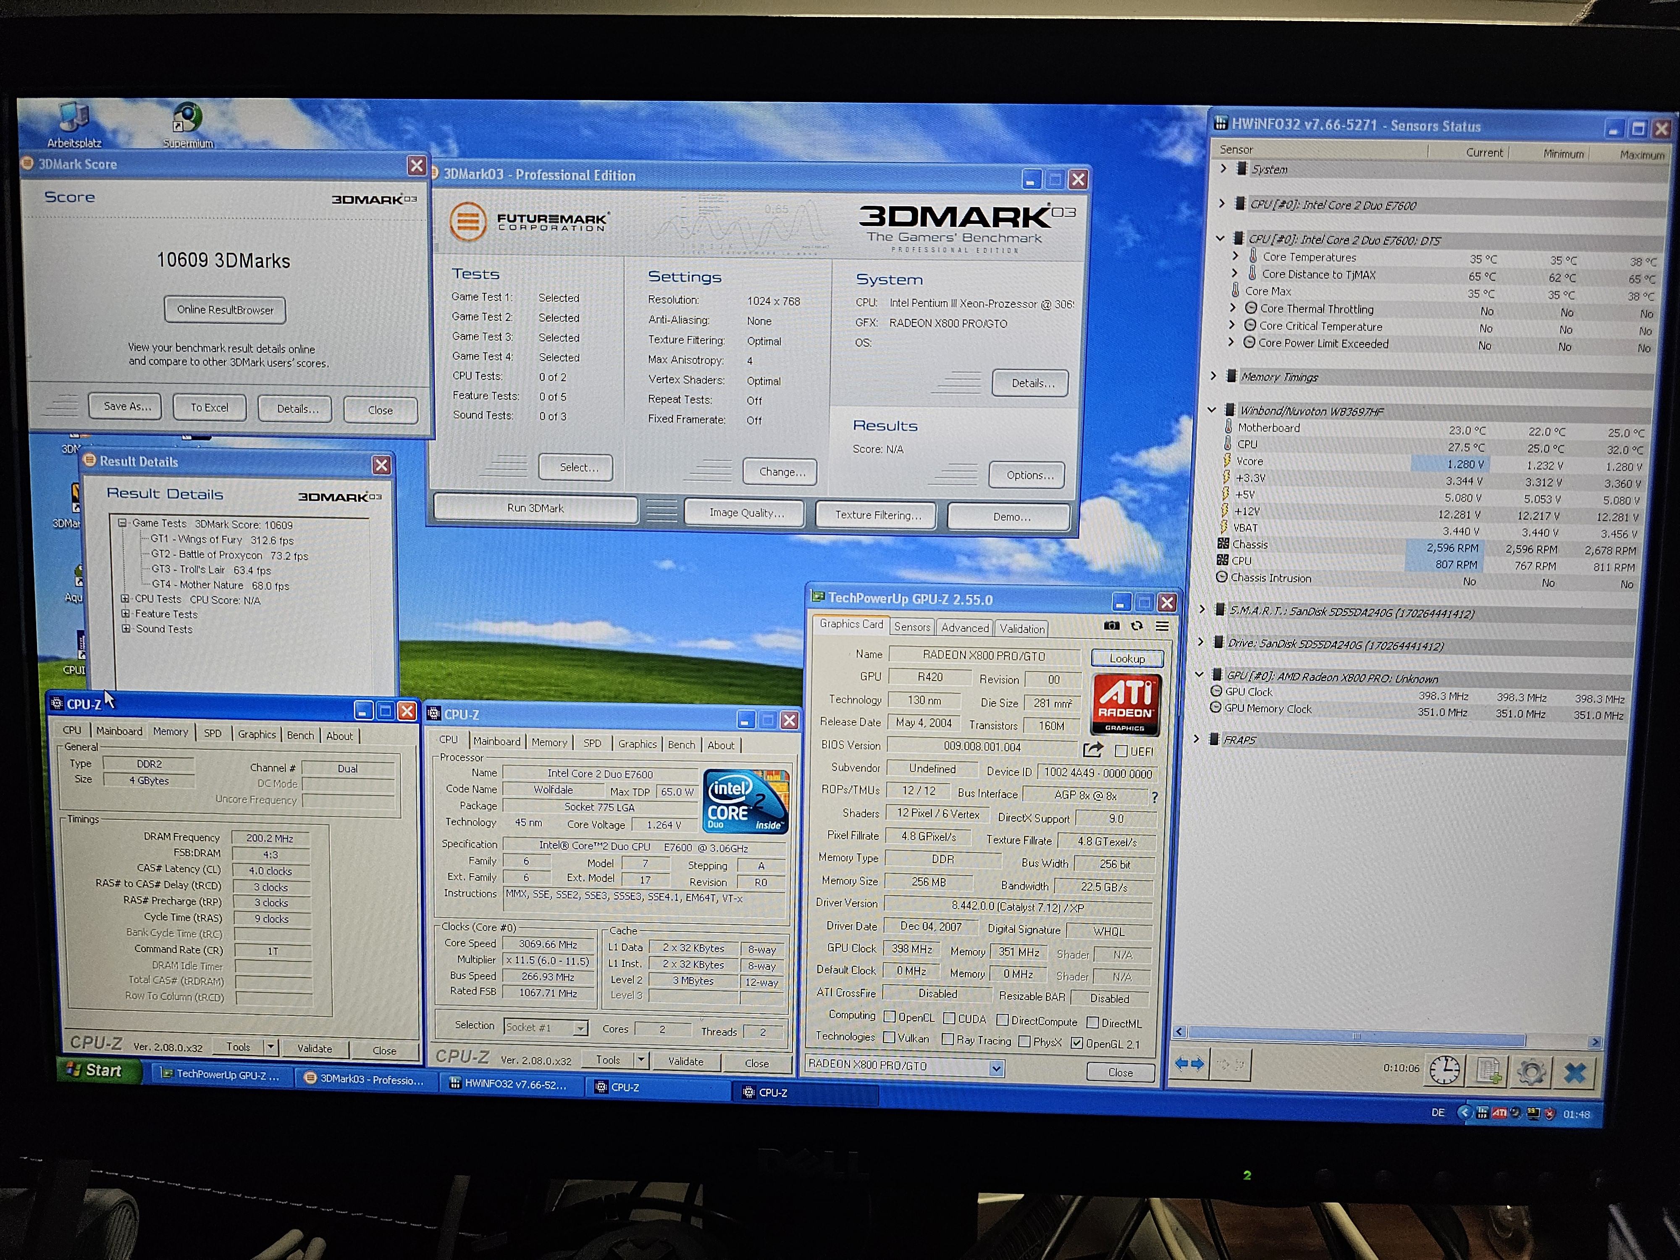Expand Feature Tests tree node
Viewport: 1680px width, 1260px height.
(125, 614)
